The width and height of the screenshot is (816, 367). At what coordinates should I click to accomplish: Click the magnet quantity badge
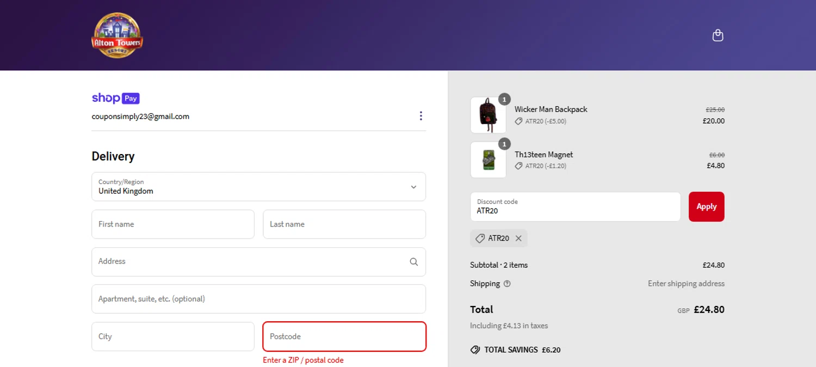click(504, 144)
